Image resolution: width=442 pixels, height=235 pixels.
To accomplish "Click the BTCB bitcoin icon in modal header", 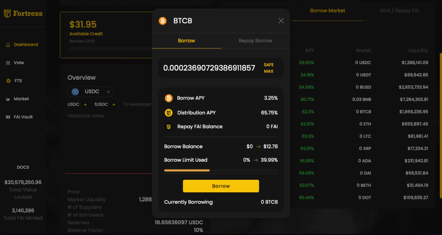I will click(163, 21).
